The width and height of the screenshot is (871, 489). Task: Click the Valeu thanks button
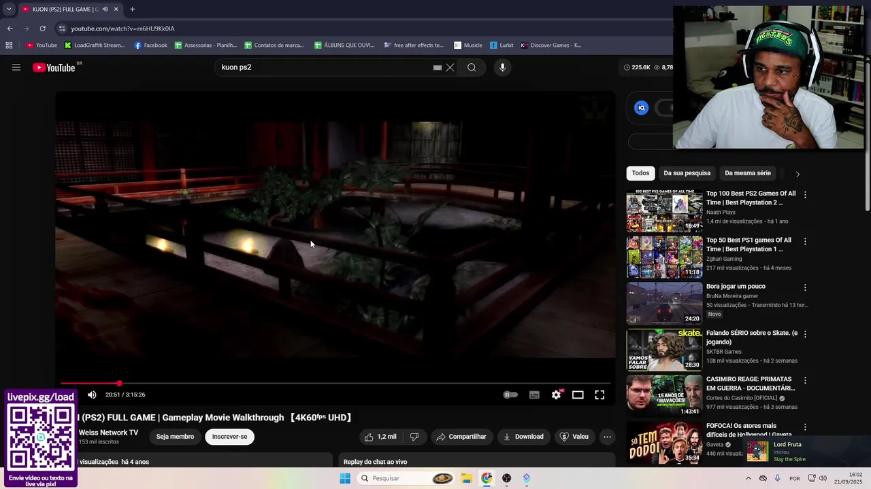tap(574, 437)
